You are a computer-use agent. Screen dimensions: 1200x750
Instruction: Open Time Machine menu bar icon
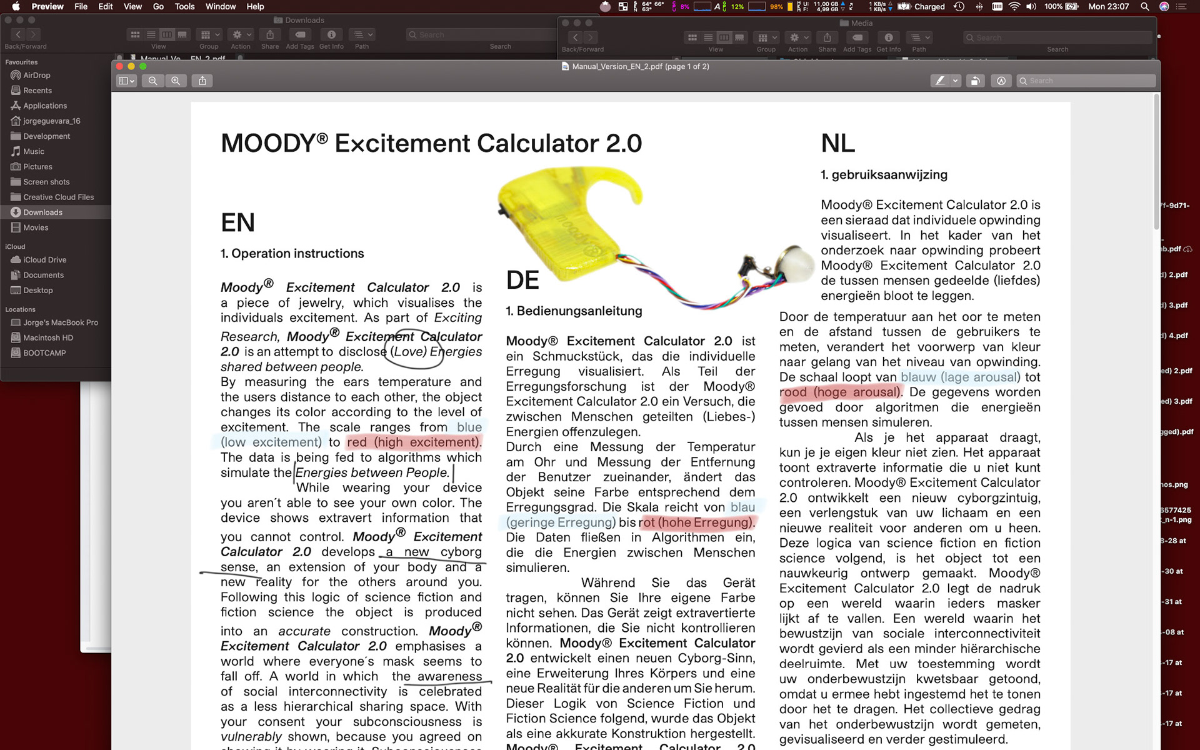click(x=959, y=6)
